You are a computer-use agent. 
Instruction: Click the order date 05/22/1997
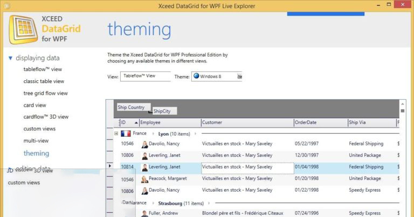[307, 144]
